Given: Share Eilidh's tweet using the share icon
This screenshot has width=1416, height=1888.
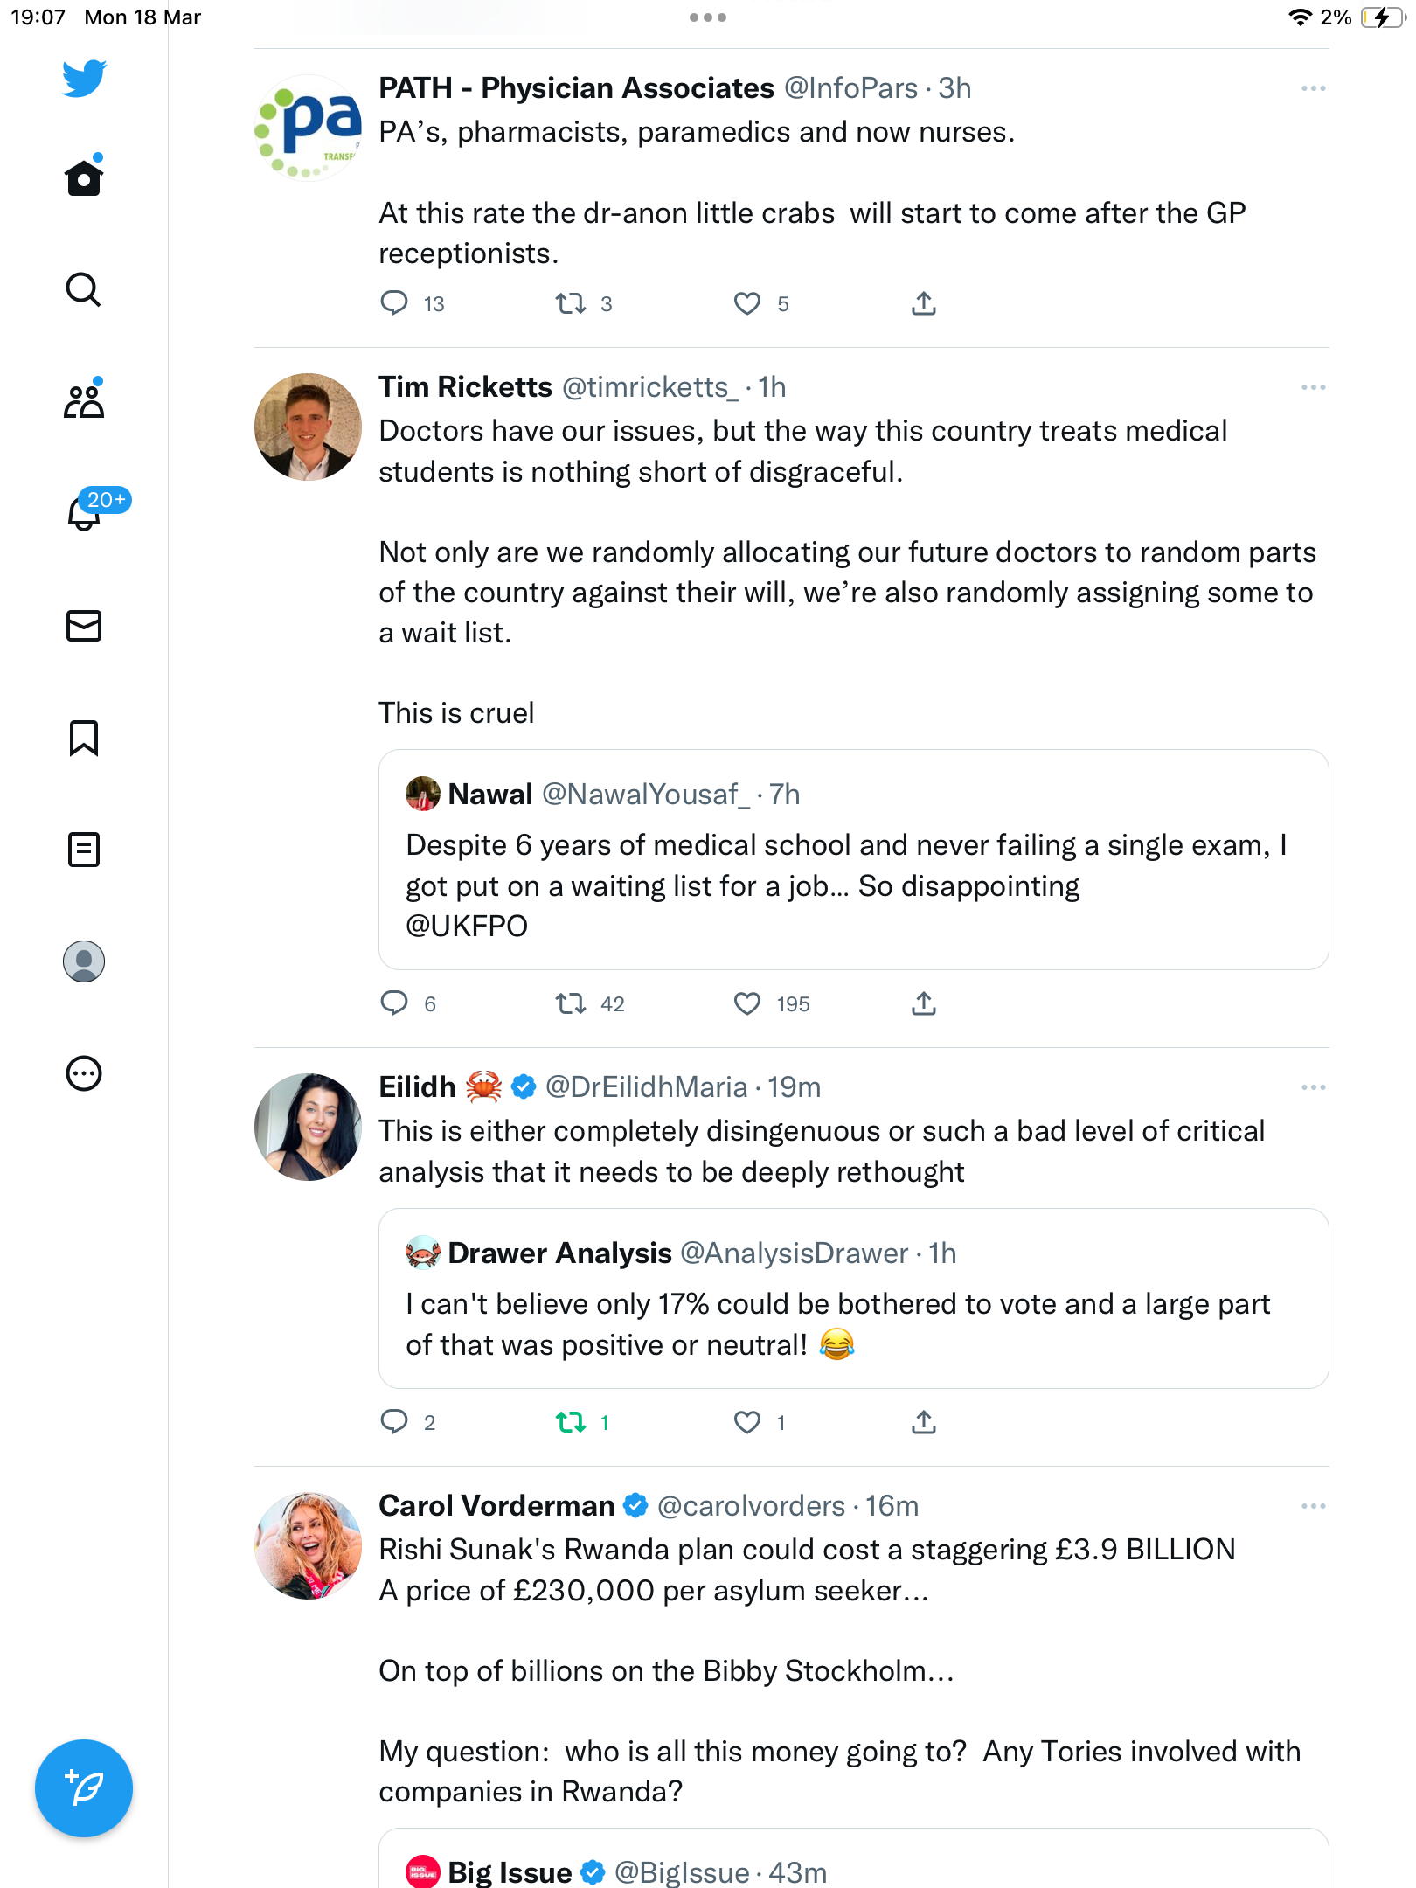Looking at the screenshot, I should [x=924, y=1423].
